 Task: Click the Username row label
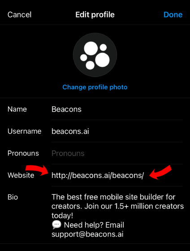25,131
